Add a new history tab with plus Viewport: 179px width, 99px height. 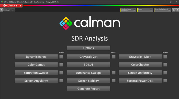pos(13,10)
